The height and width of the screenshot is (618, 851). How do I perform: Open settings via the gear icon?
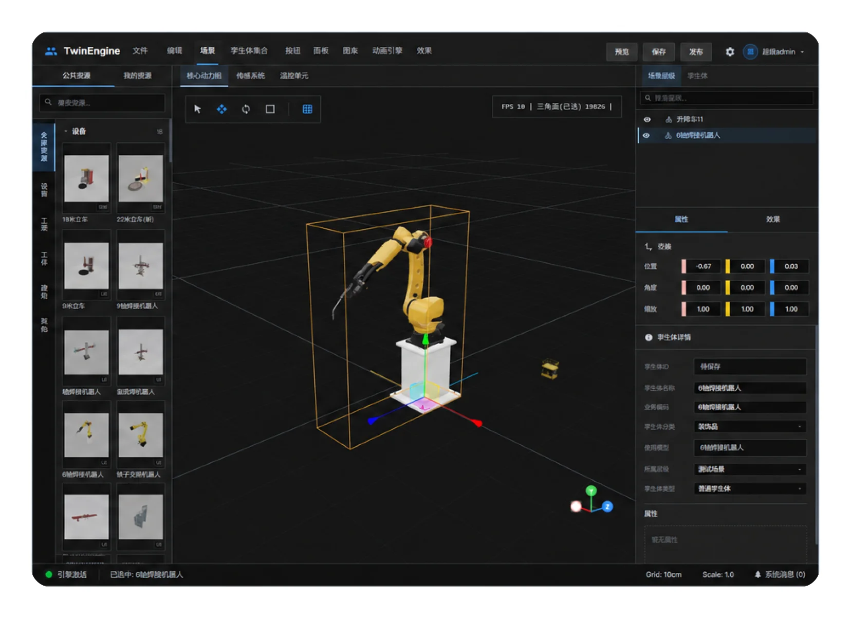click(730, 51)
